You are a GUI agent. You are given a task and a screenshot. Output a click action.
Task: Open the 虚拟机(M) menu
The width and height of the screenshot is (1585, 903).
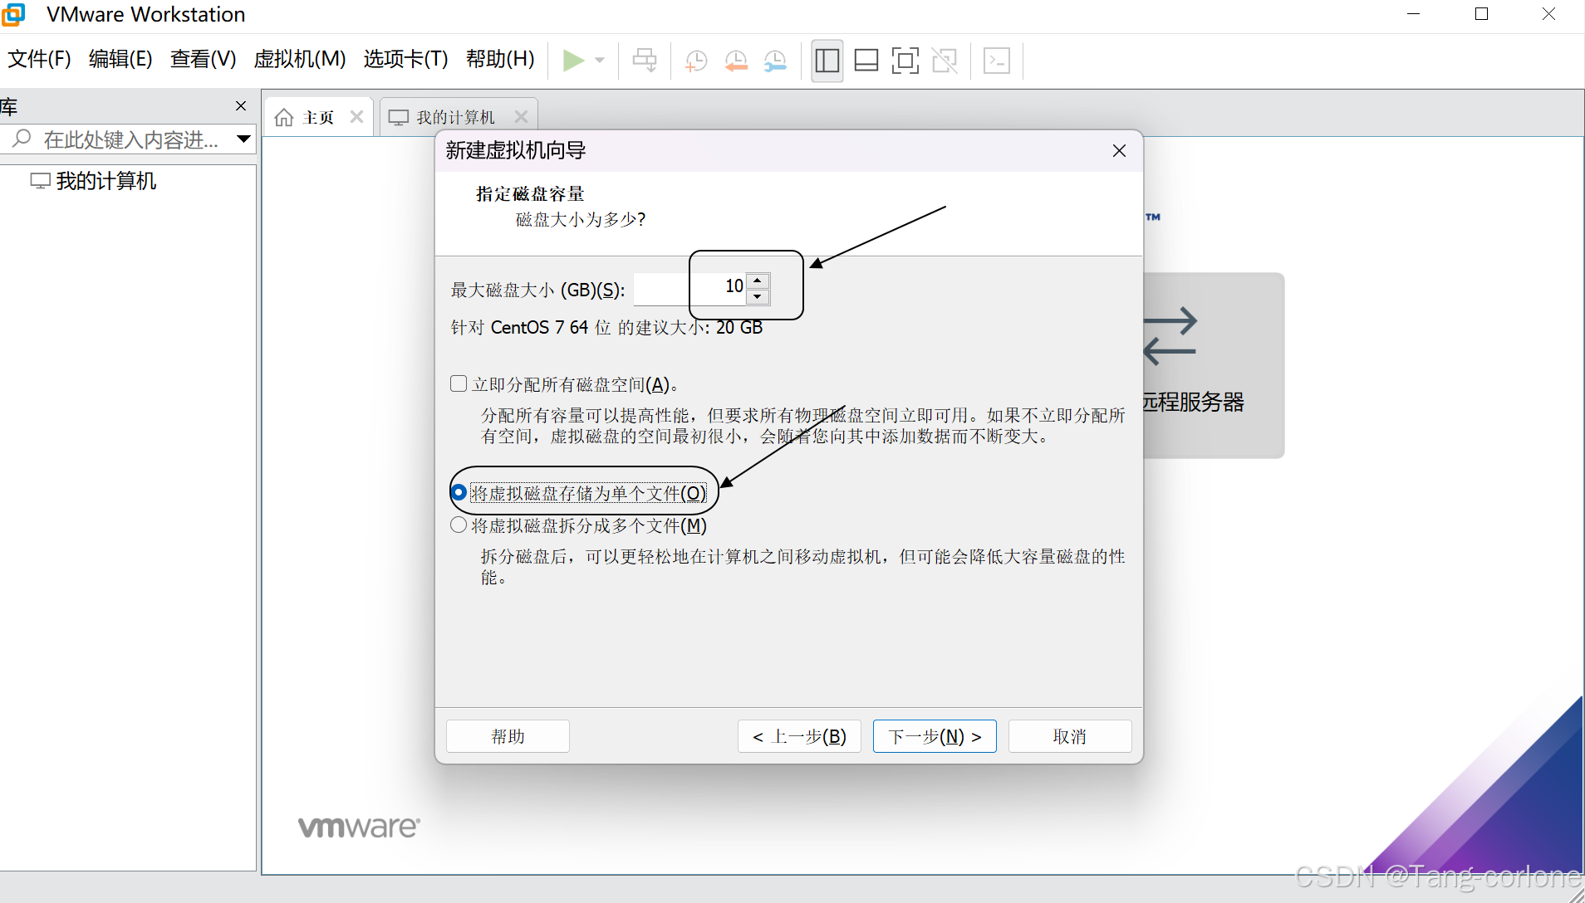tap(300, 59)
